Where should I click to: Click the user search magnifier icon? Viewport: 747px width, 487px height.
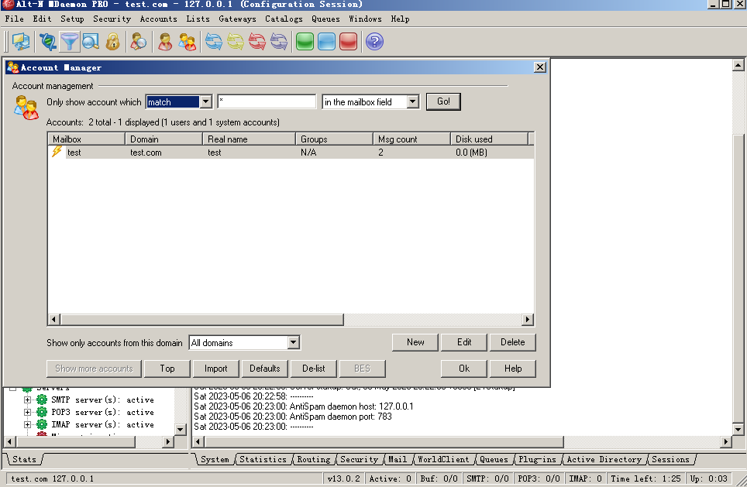pyautogui.click(x=139, y=41)
